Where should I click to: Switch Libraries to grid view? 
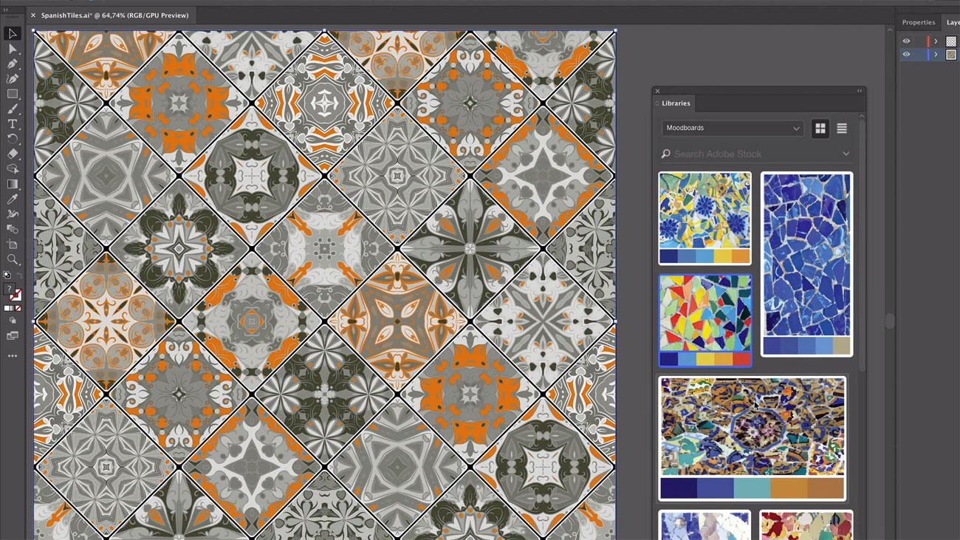click(820, 129)
